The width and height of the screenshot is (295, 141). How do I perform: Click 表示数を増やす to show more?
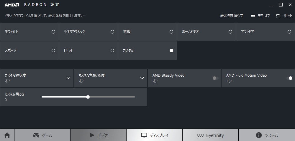pos(232,16)
